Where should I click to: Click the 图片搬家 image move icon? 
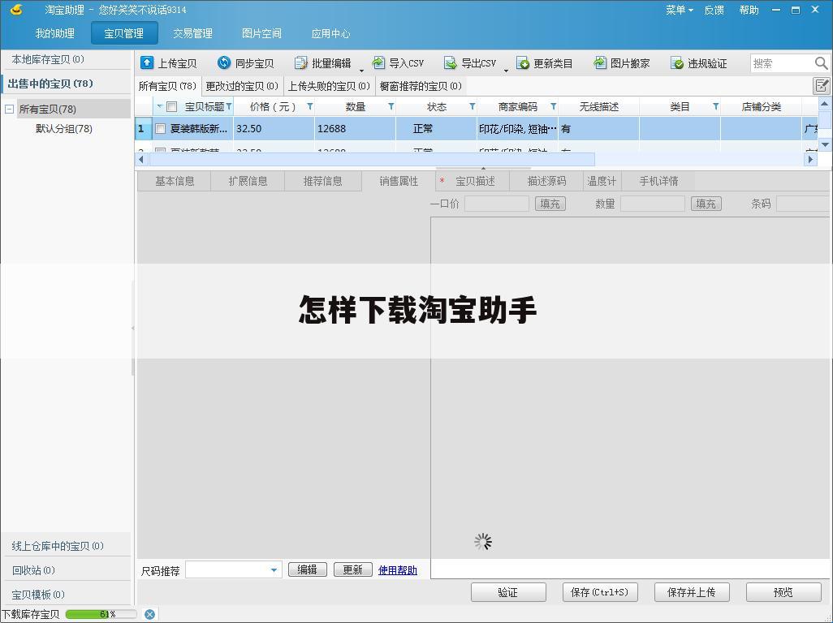(600, 63)
